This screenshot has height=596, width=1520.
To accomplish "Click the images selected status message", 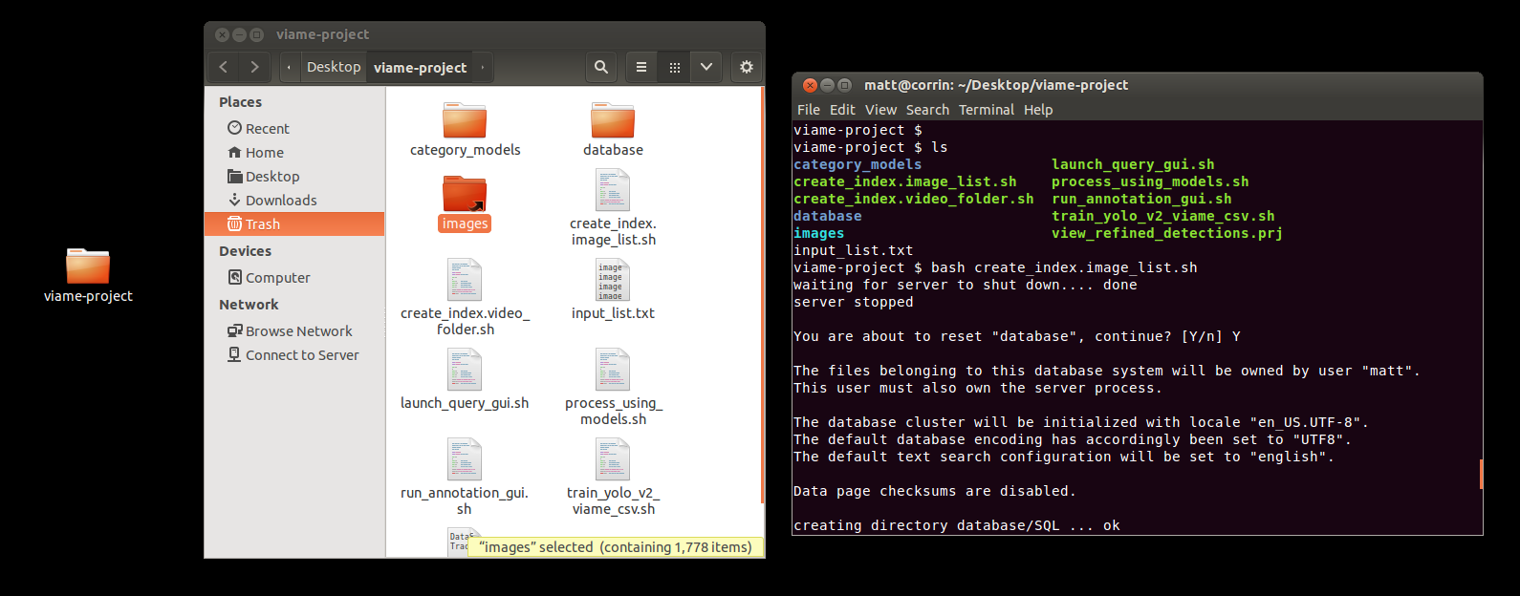I will [616, 547].
